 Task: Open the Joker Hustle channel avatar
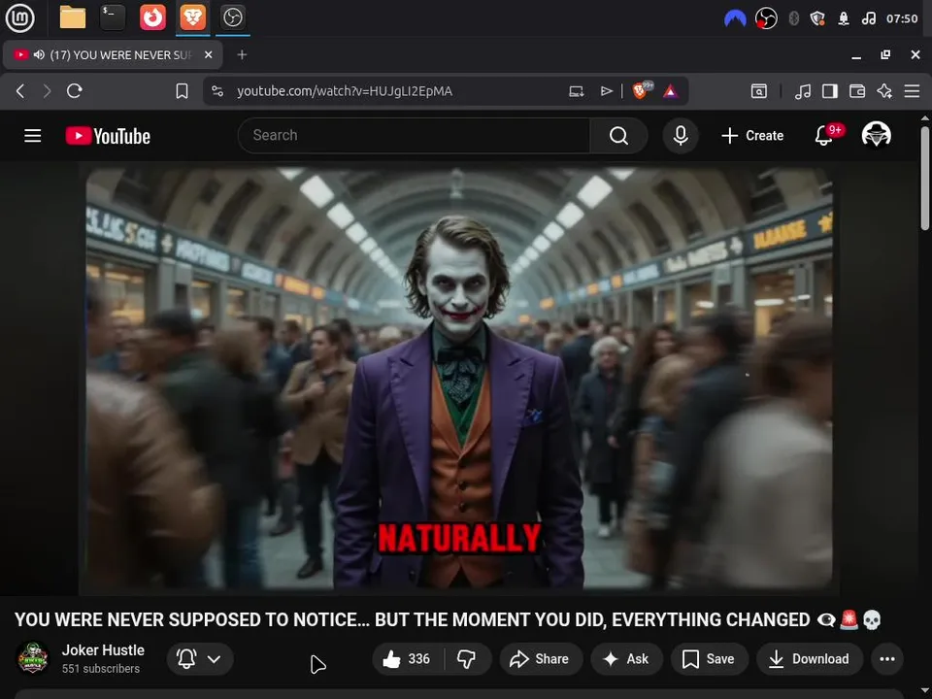pyautogui.click(x=33, y=658)
